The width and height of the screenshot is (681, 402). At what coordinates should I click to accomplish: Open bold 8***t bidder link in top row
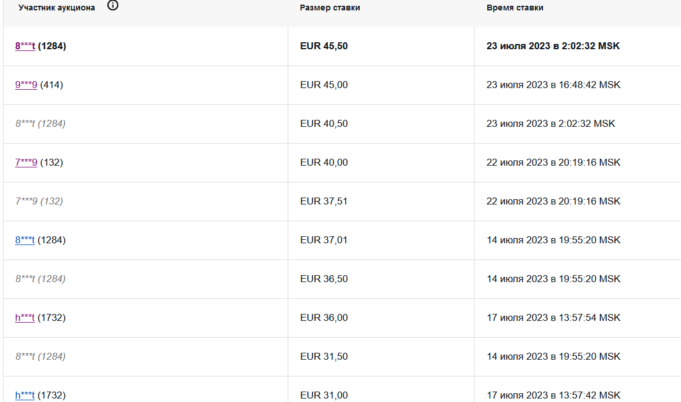point(25,46)
